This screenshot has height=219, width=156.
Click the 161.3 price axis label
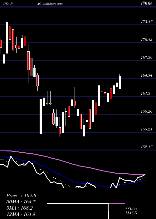click(145, 93)
